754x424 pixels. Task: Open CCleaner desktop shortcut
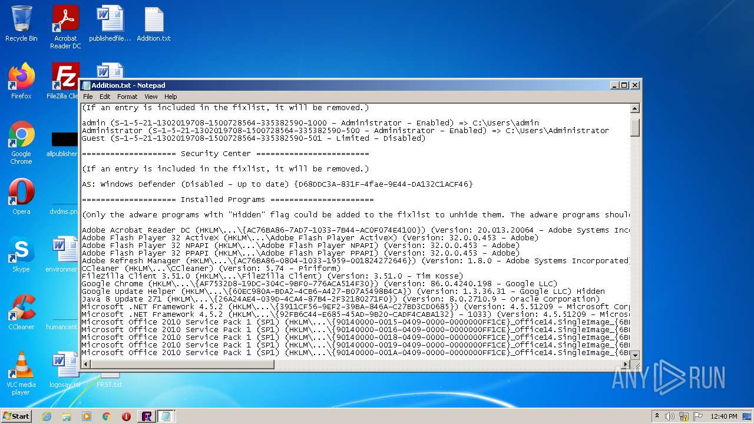point(21,312)
